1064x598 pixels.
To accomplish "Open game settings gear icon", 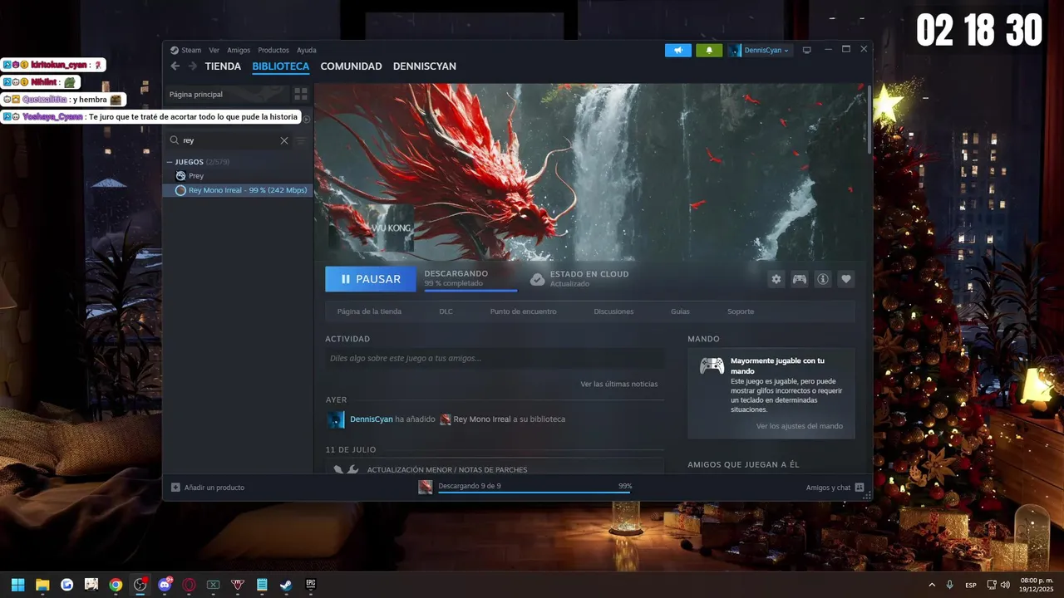I will tap(776, 279).
